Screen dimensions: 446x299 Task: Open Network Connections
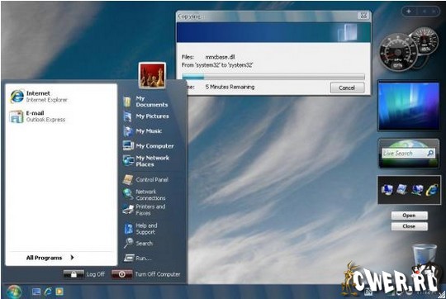(145, 195)
